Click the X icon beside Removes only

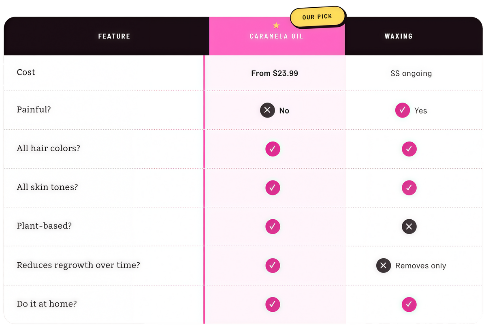384,266
